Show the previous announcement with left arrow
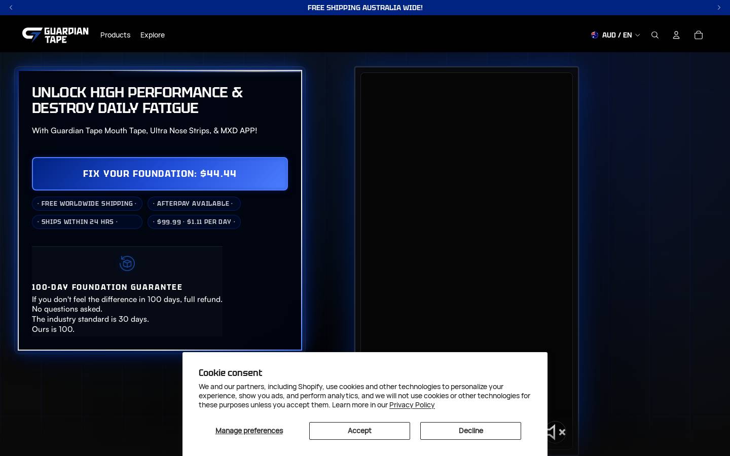 click(11, 8)
